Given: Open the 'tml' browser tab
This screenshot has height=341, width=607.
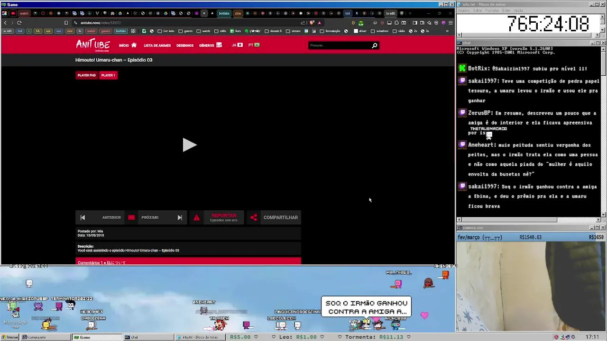Looking at the screenshot, I should click(348, 13).
